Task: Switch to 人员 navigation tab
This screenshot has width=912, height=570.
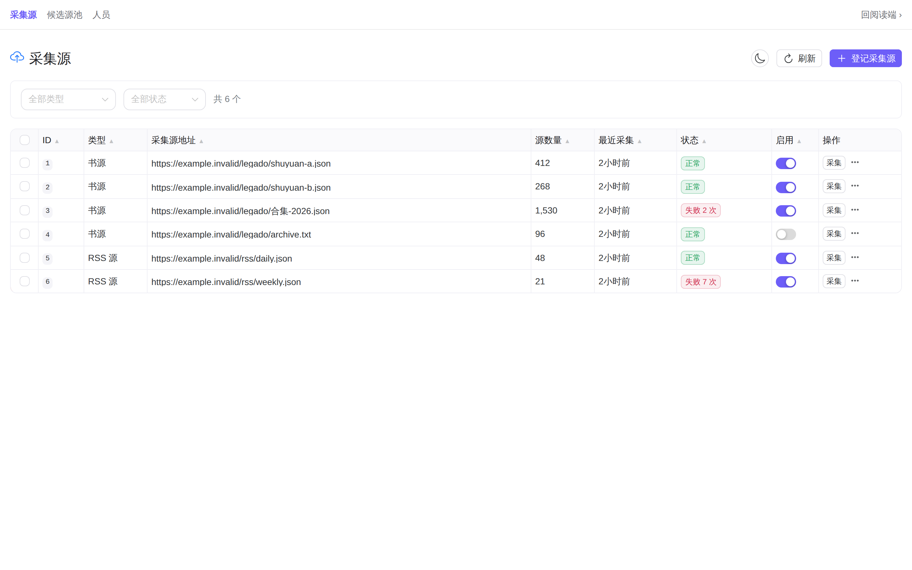Action: tap(101, 15)
